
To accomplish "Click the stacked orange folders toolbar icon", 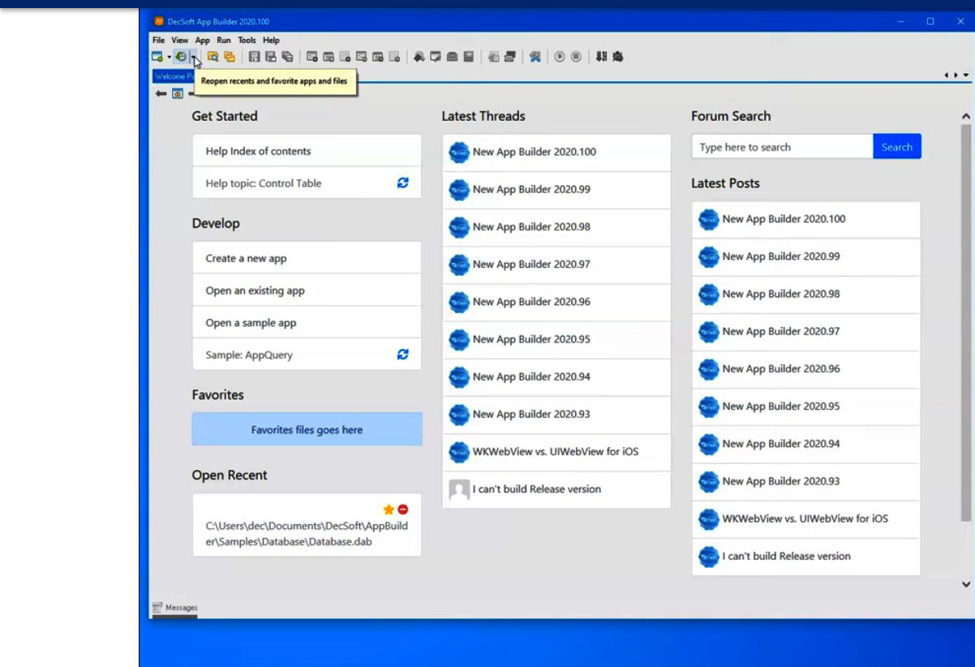I will pyautogui.click(x=230, y=57).
